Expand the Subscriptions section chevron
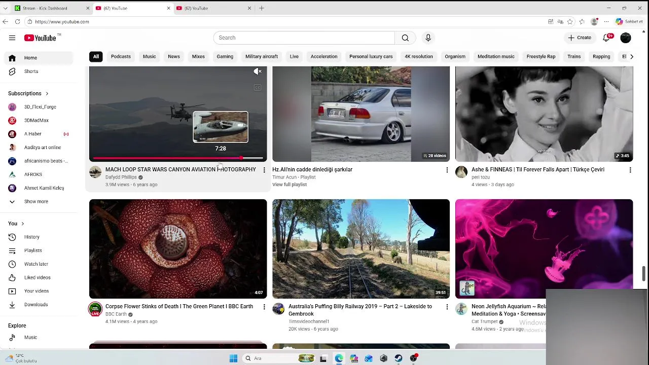Viewport: 649px width, 365px height. 47,94
